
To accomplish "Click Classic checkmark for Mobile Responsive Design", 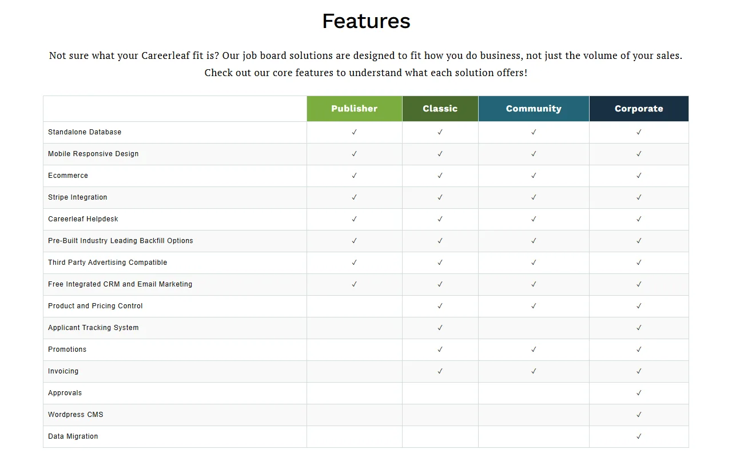I will (x=440, y=154).
